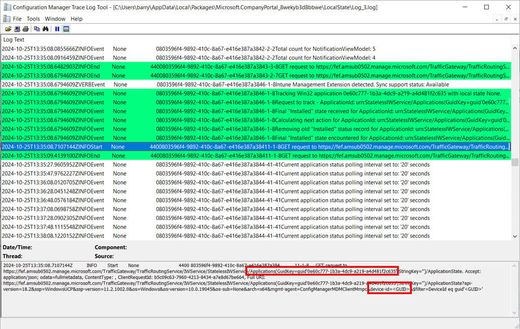Select the row "Total count for NotificationViewModel: 4"
The height and width of the screenshot is (329, 520).
tap(256, 58)
